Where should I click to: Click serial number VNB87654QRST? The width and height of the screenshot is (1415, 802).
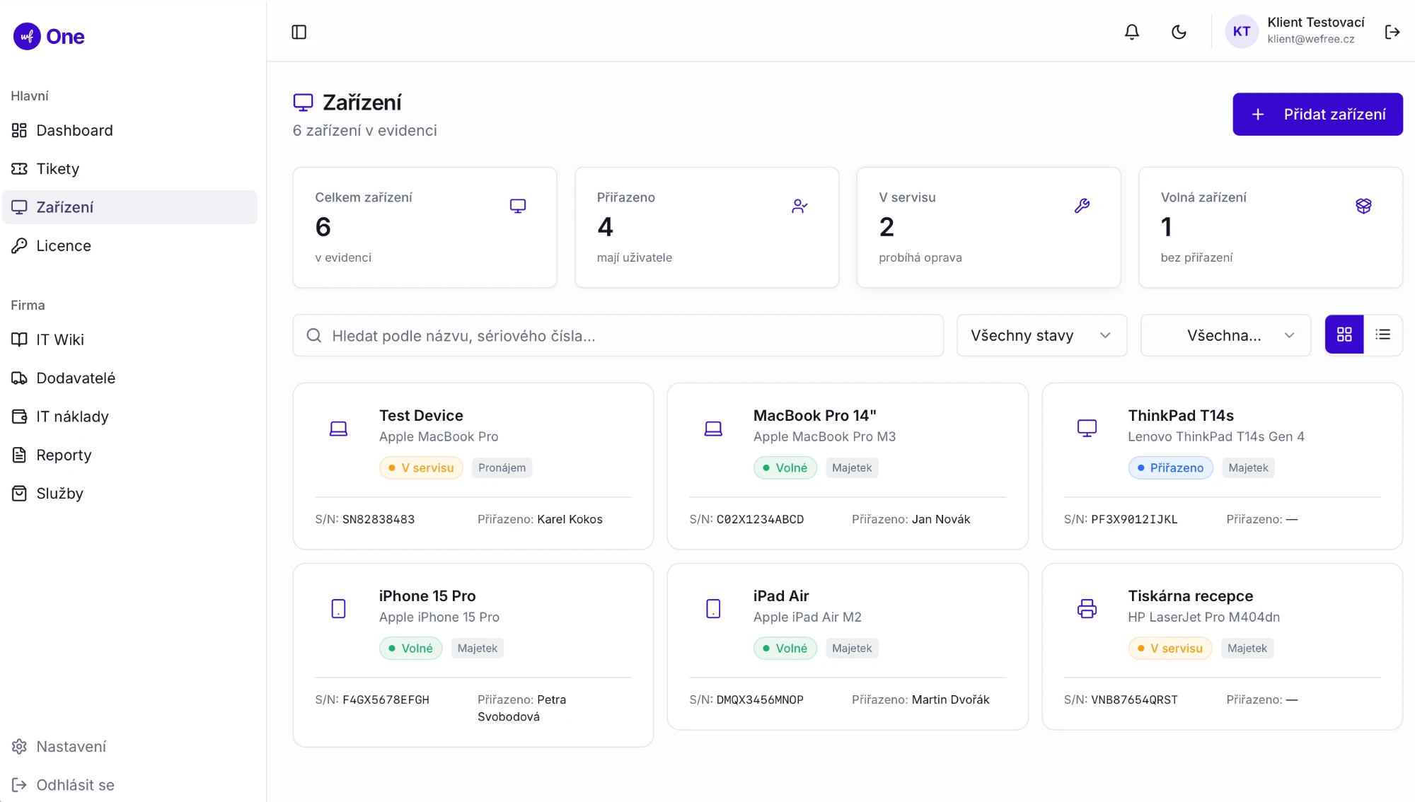(1134, 699)
